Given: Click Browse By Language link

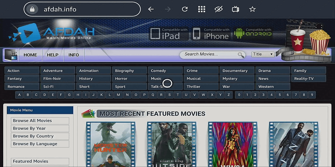Looking at the screenshot, I should 40,144.
